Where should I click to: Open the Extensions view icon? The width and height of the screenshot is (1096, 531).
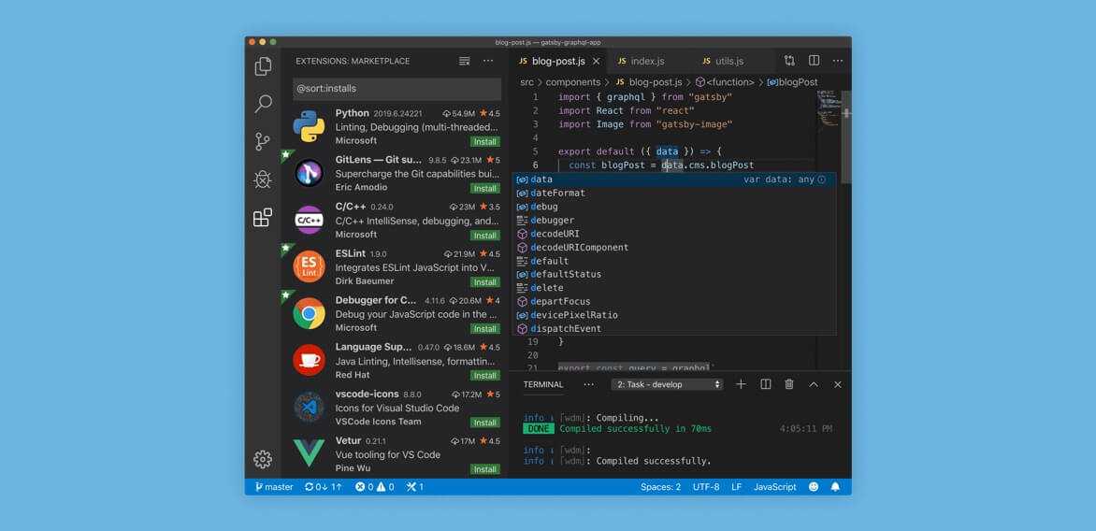pyautogui.click(x=263, y=217)
